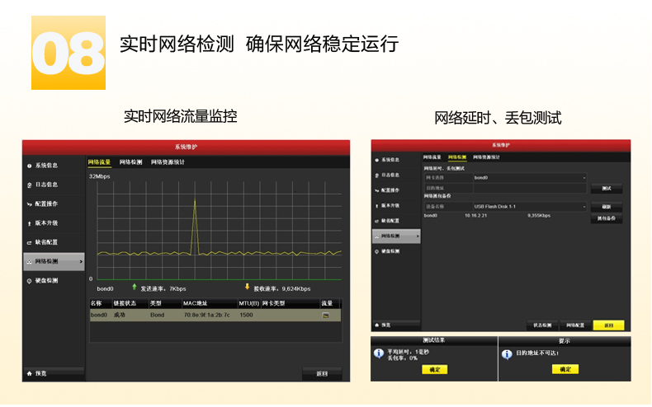This screenshot has width=652, height=407.
Task: Open the 网卡选择 bond0 dropdown
Action: 530,178
